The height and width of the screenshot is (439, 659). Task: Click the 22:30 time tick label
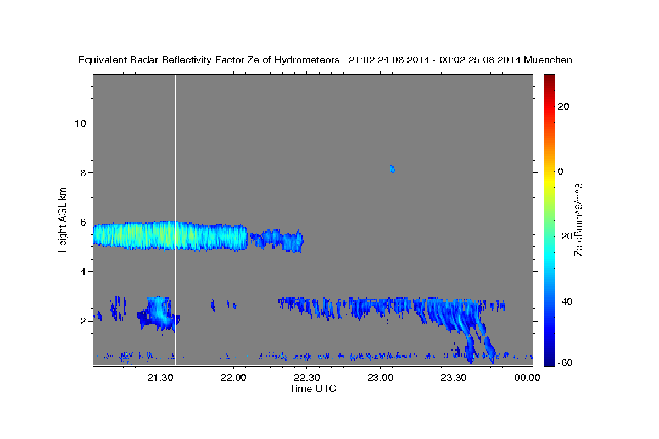click(306, 378)
